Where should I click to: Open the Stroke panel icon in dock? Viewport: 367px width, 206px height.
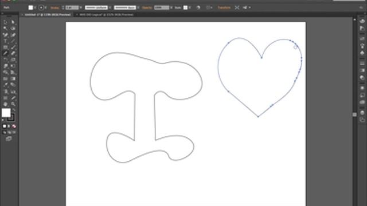(362, 64)
